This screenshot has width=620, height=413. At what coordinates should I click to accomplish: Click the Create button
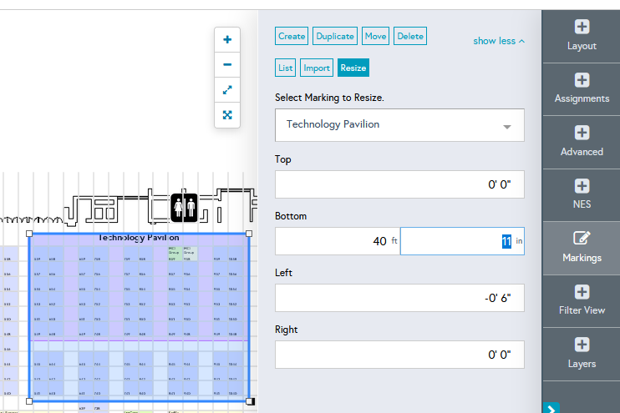point(292,36)
